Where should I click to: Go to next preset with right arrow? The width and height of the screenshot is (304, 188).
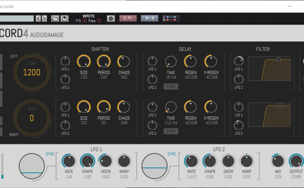(44, 19)
